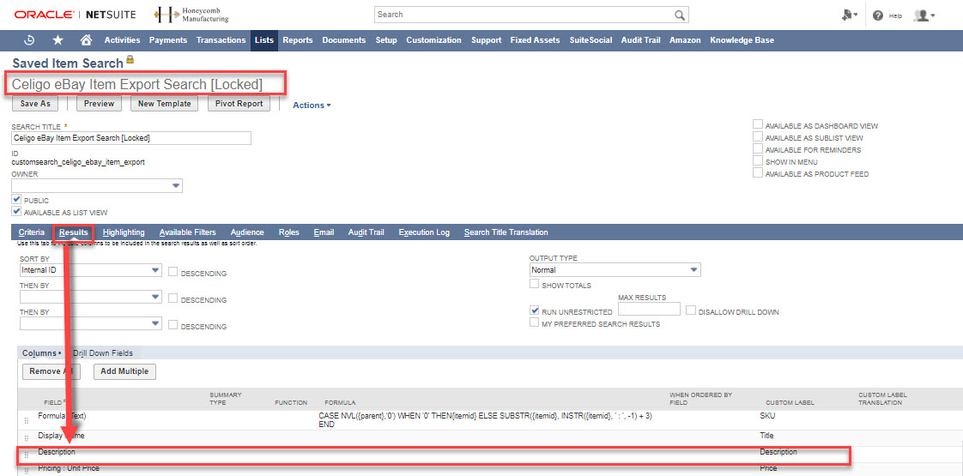Click the Max Results input field
Screen dimensions: 963x476
click(x=649, y=309)
